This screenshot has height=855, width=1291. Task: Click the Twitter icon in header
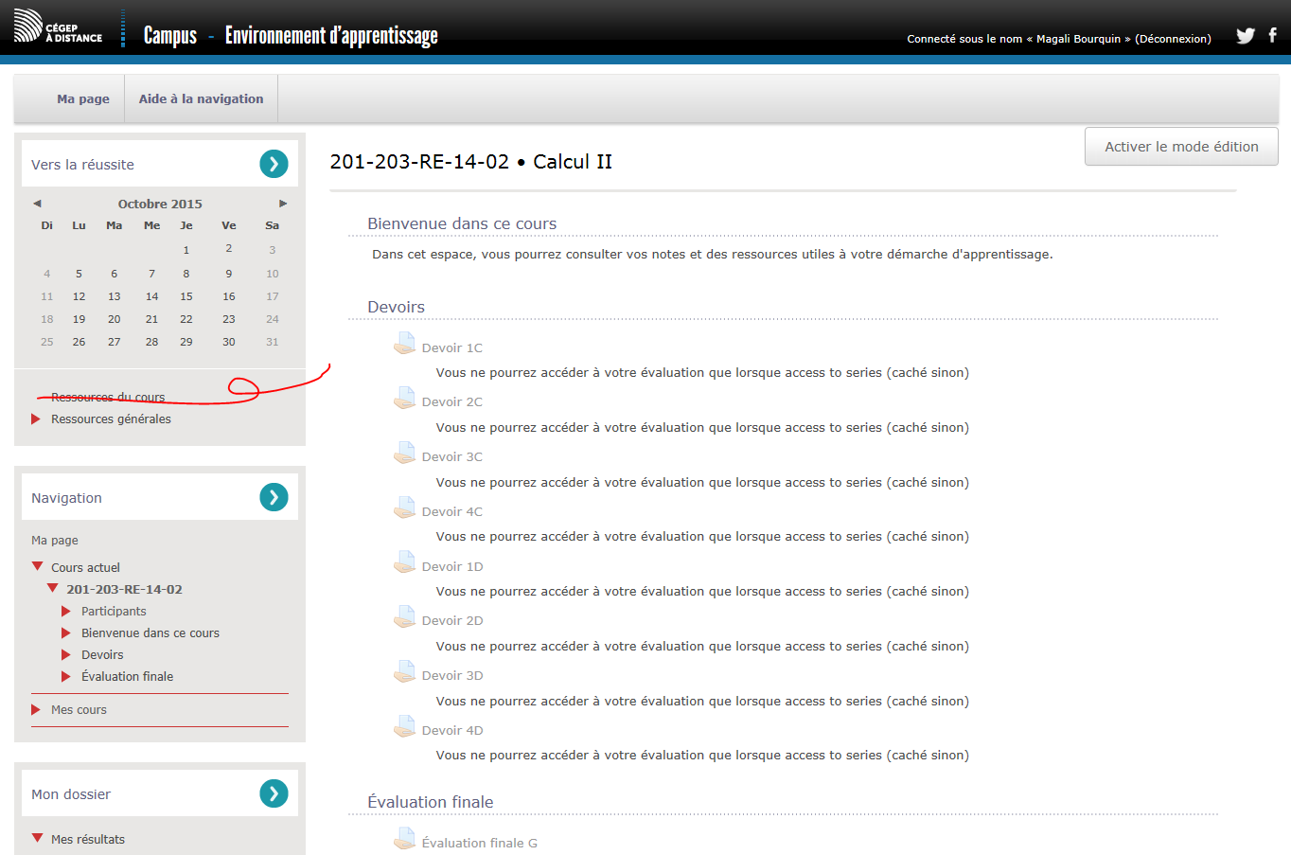click(1245, 36)
